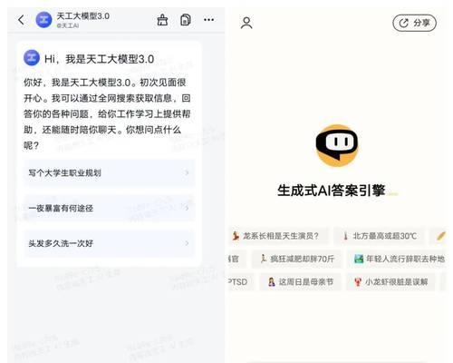Click the thermometer icon on 北方 topic

[346, 236]
